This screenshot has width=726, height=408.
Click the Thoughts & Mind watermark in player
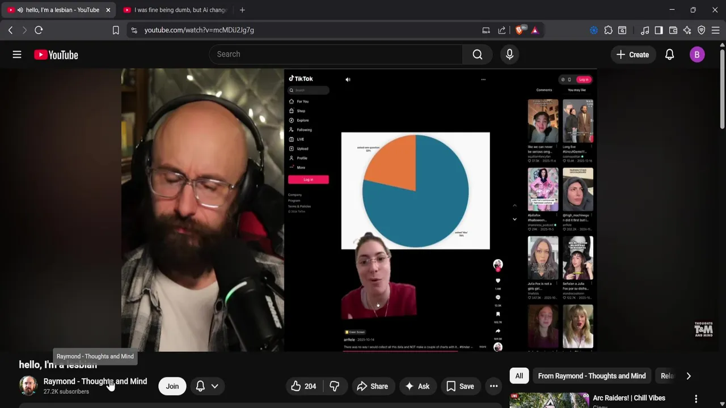point(703,329)
